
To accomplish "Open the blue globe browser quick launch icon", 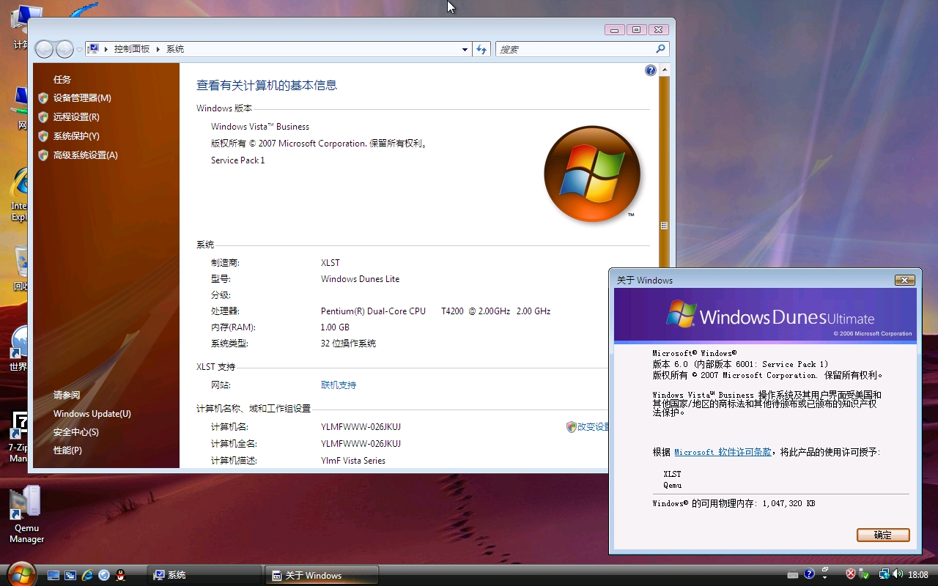I will point(104,575).
